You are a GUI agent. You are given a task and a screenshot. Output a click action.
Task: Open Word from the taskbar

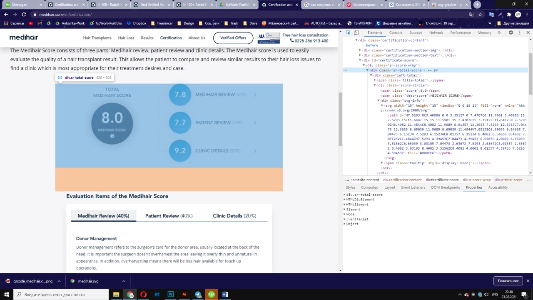(x=225, y=294)
